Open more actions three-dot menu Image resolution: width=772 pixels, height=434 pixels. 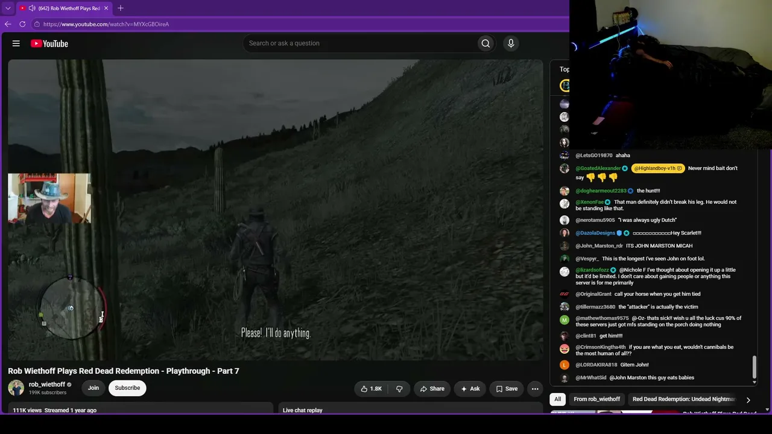tap(535, 389)
